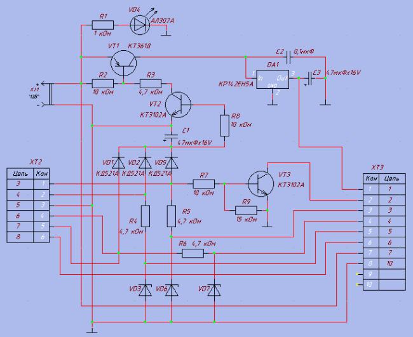Viewport: 413px width, 337px height.
Task: Select the R7 resistor symbol
Action: coord(204,183)
